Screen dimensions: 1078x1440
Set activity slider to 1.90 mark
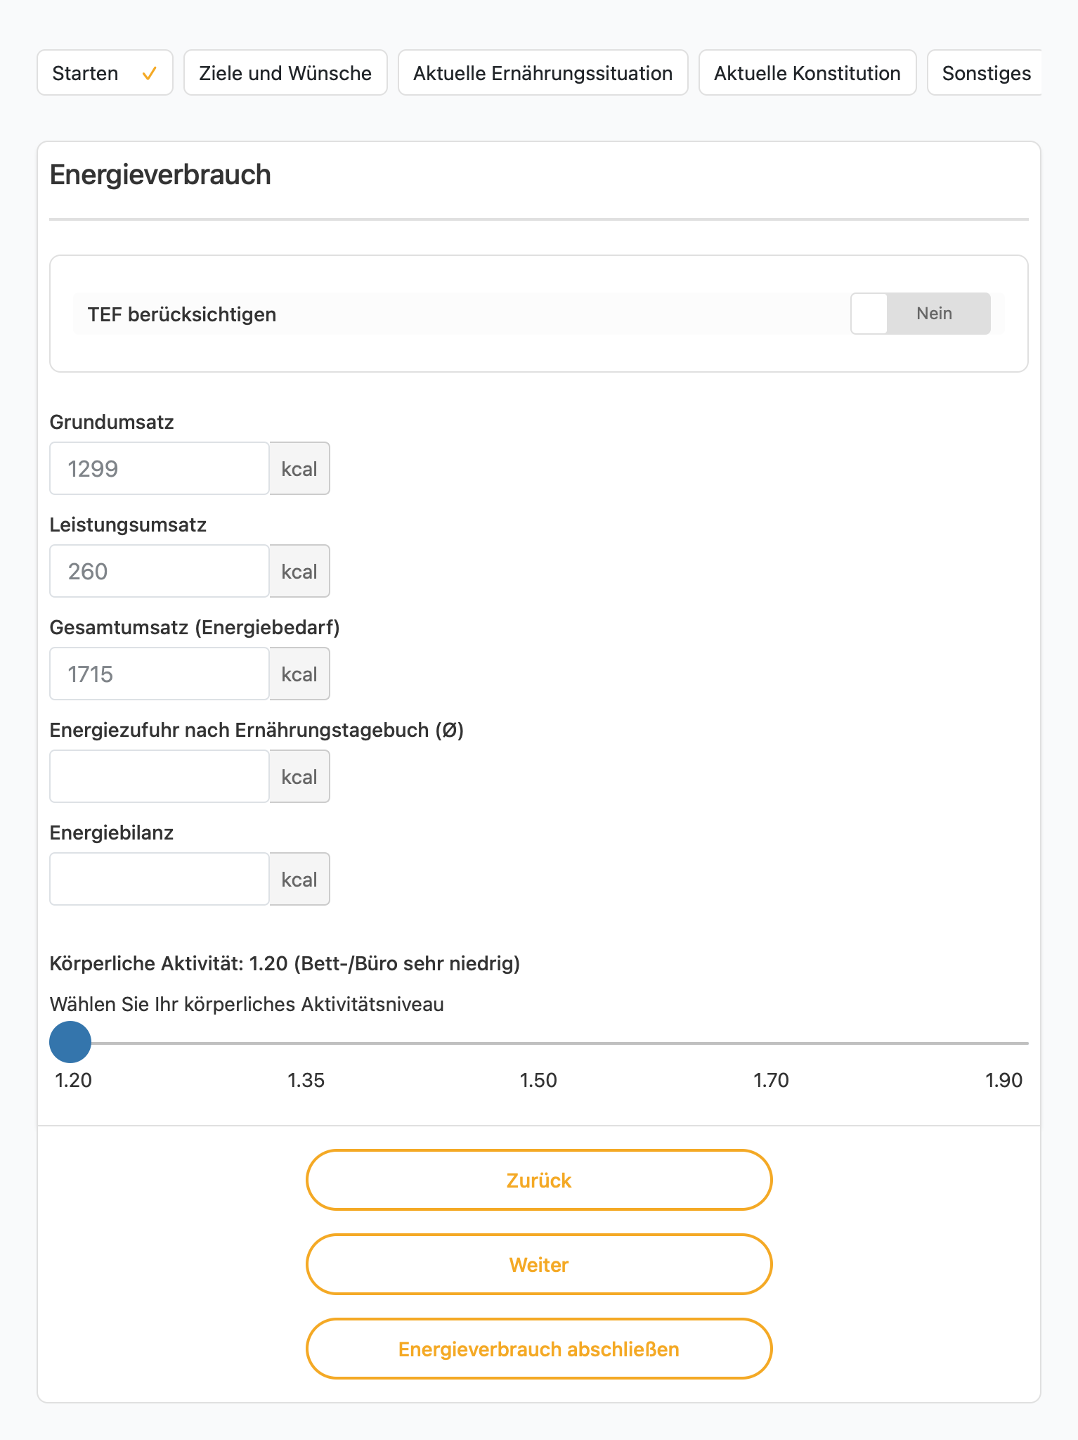click(1006, 1043)
